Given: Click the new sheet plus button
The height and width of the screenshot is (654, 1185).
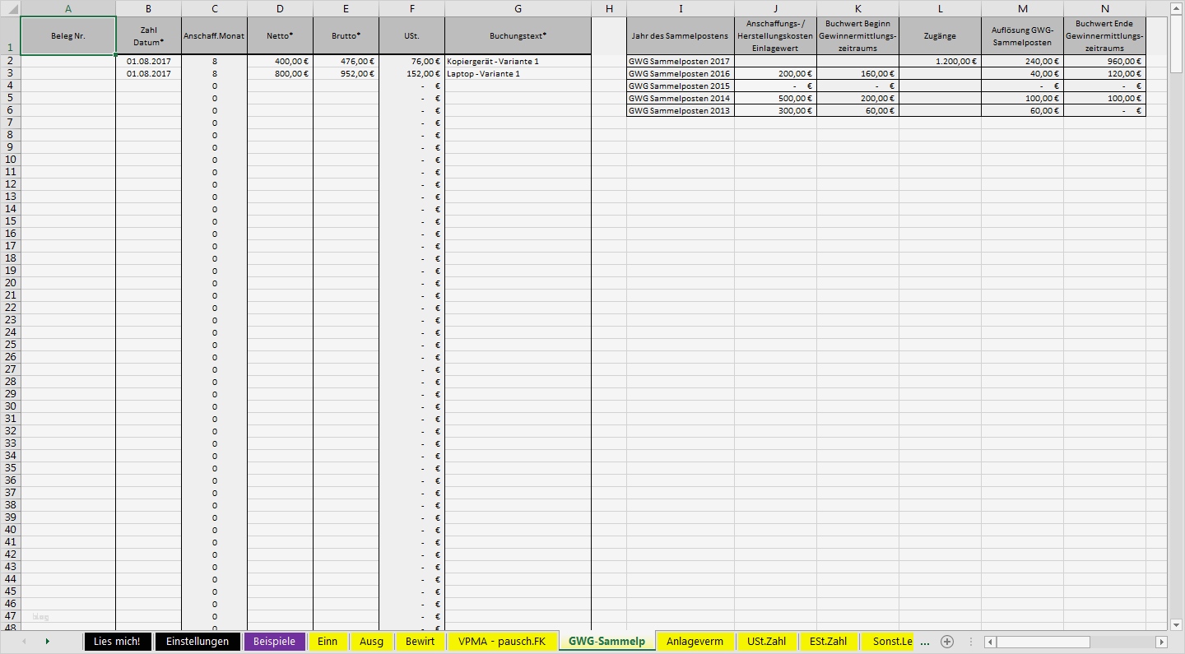Looking at the screenshot, I should tap(946, 642).
